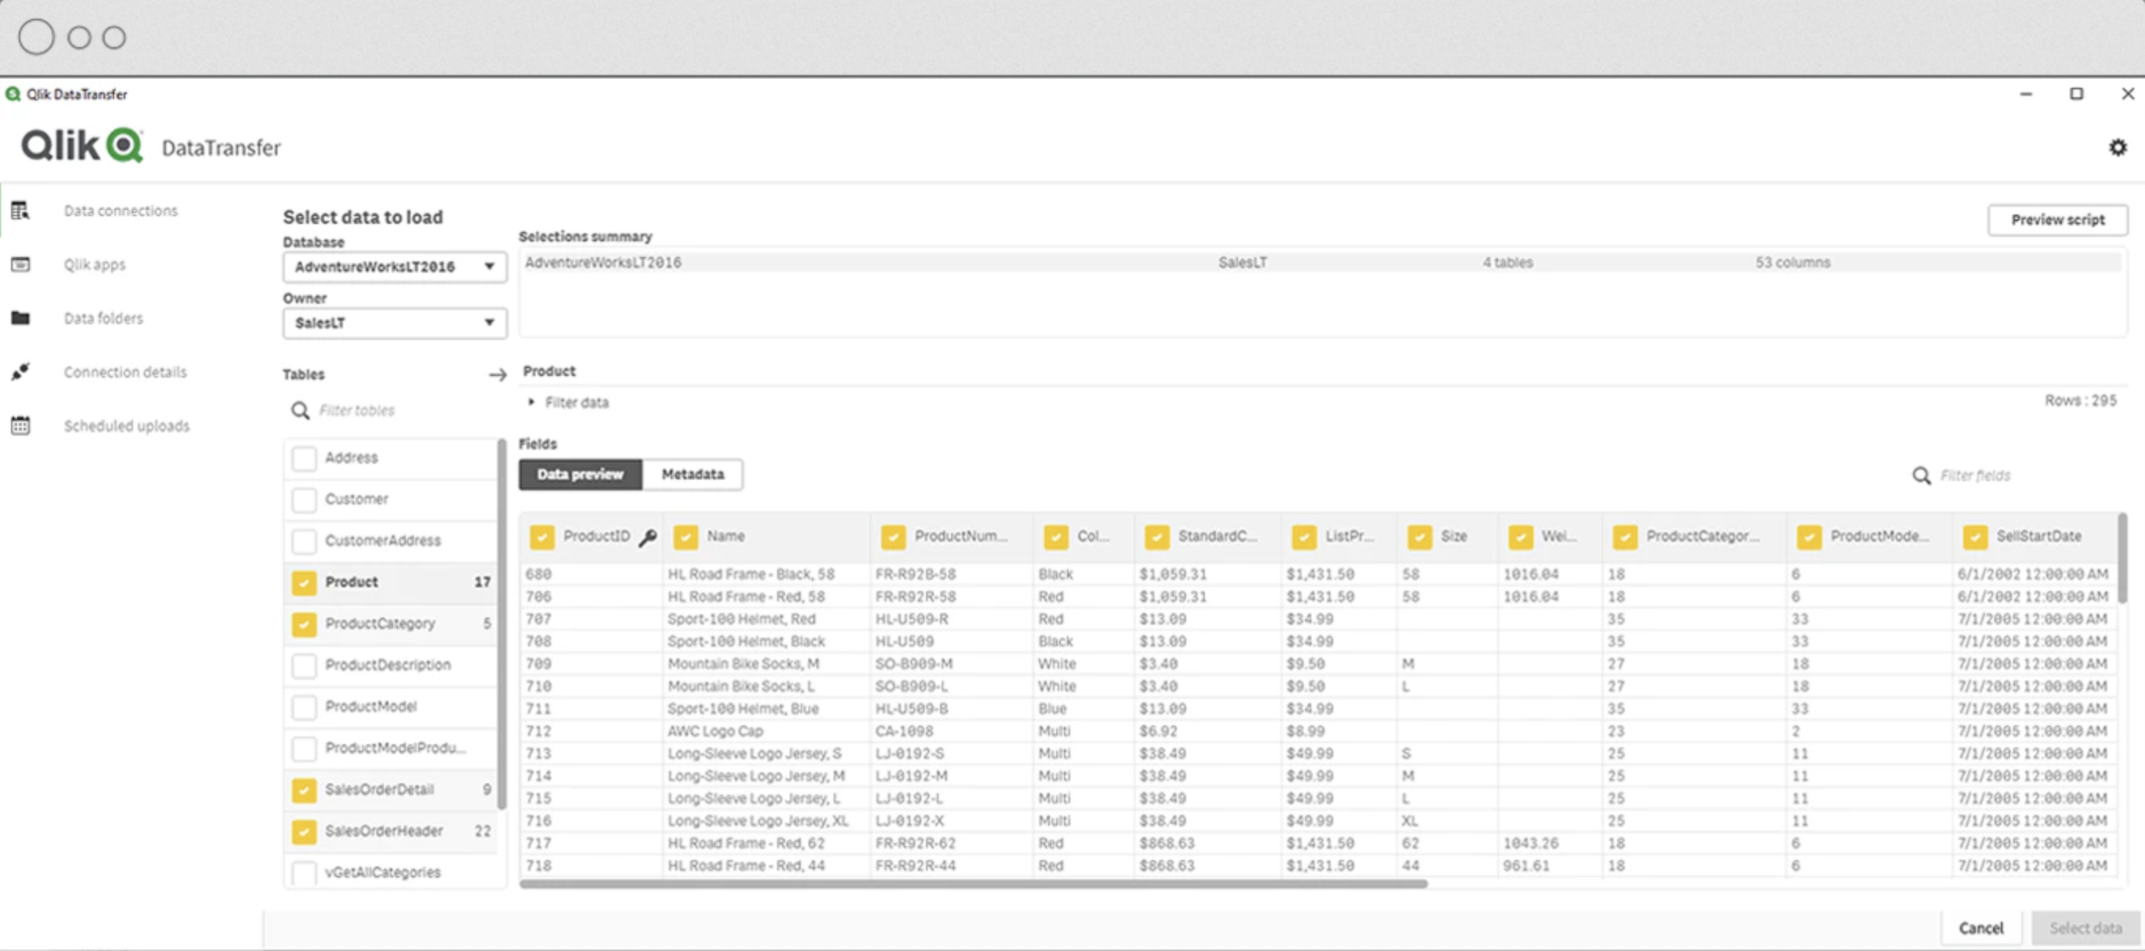Check the Address table checkbox
This screenshot has width=2145, height=951.
pyautogui.click(x=304, y=458)
